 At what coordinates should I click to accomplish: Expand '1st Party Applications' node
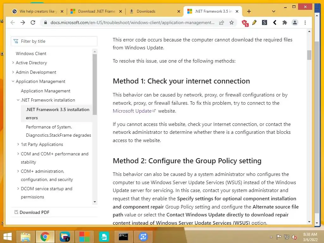(x=18, y=144)
